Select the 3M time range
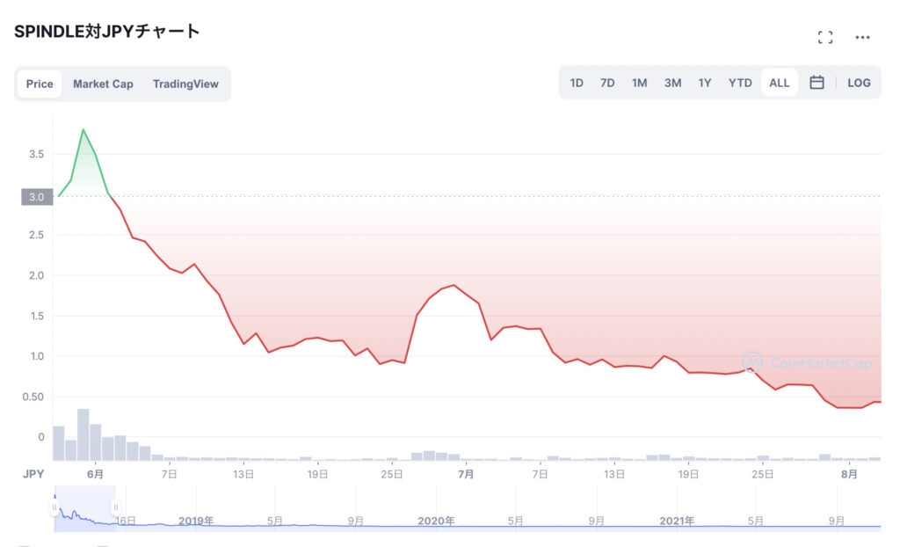Screen dimensions: 900x547 click(672, 83)
